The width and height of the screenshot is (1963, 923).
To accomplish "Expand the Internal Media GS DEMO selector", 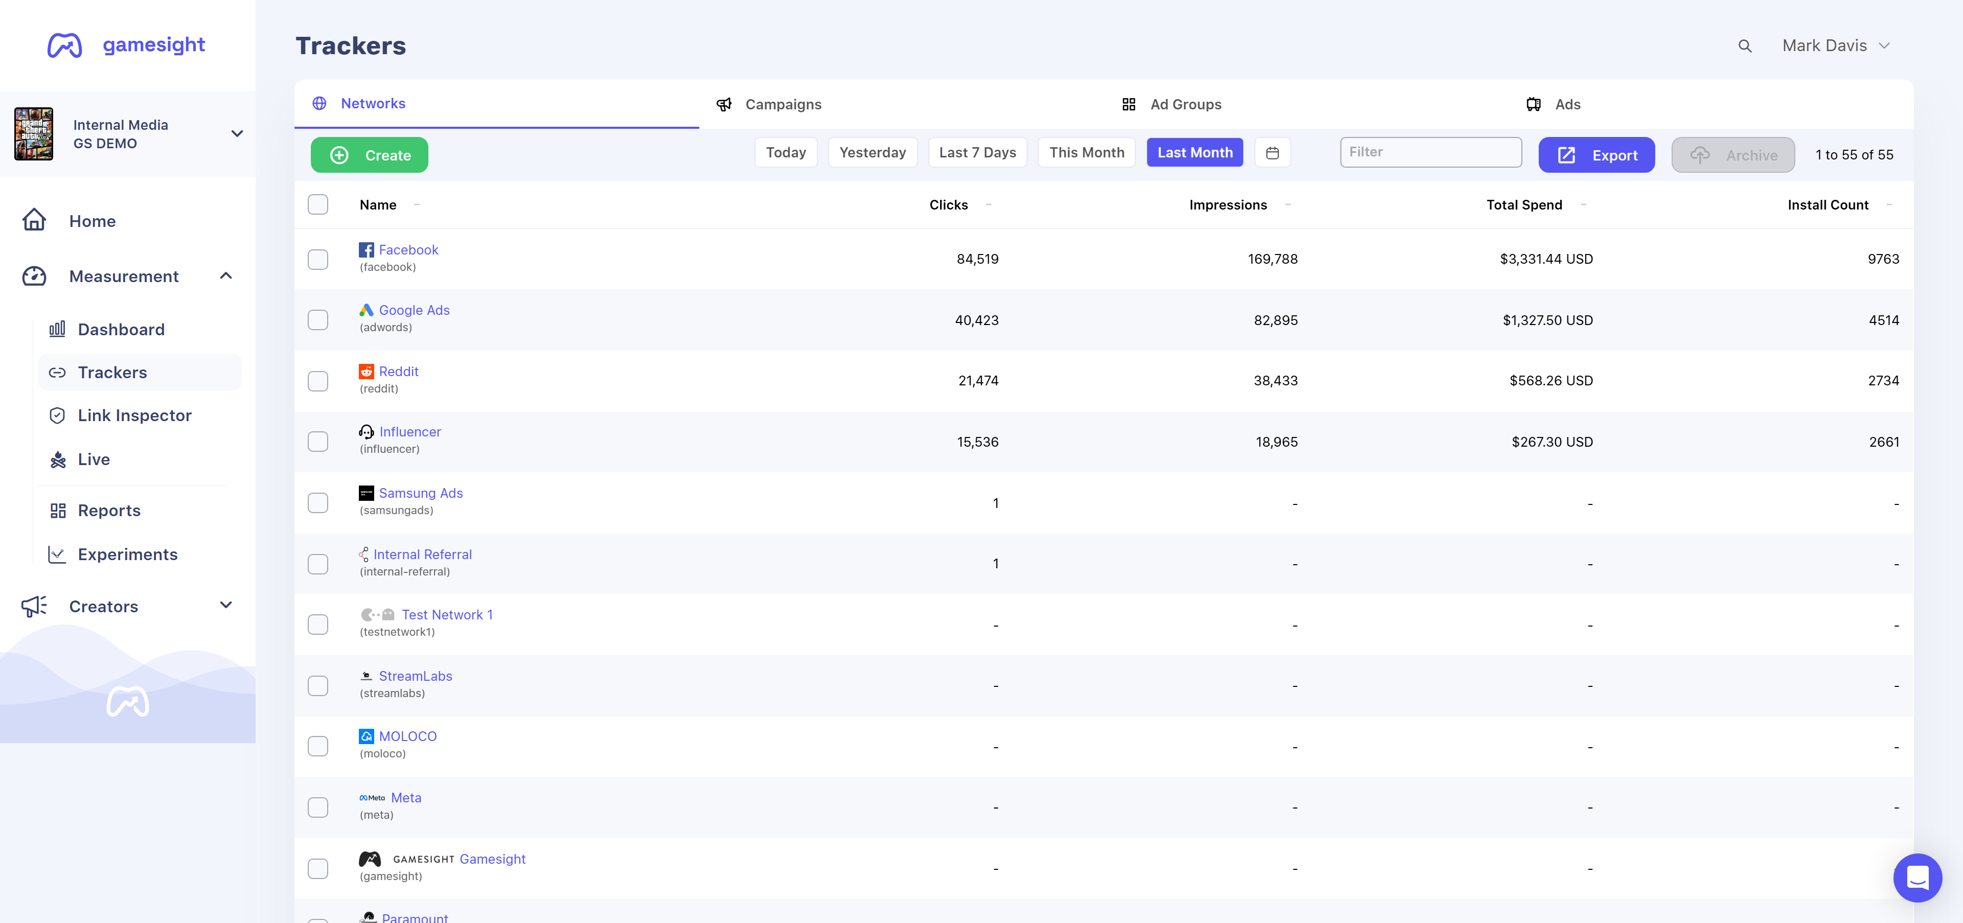I will [x=237, y=134].
